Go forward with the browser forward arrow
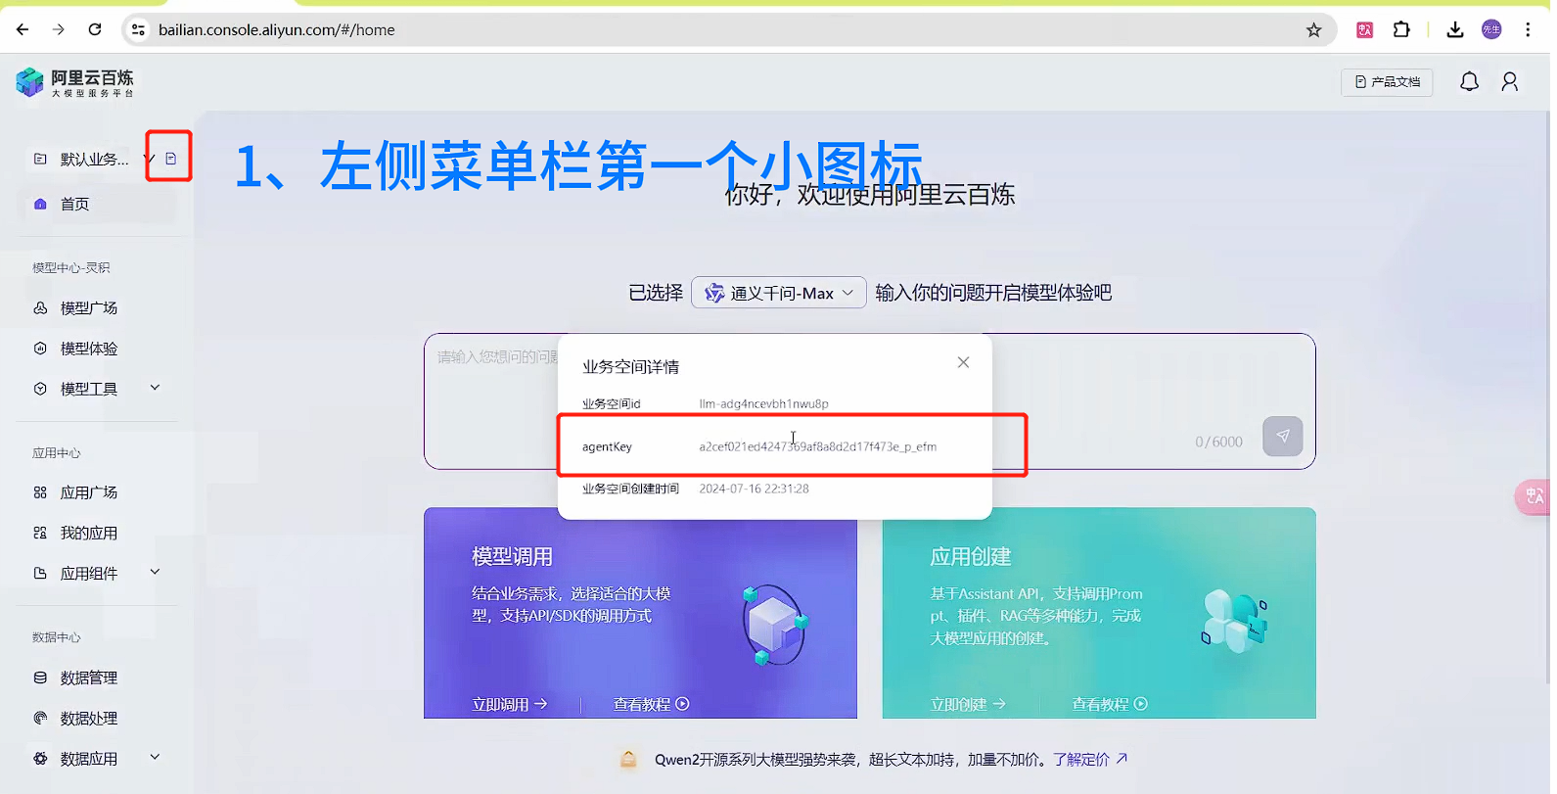Screen dimensions: 1557x794 tap(59, 29)
